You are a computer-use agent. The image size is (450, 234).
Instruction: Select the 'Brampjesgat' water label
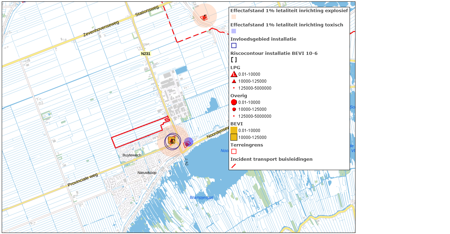201,198
